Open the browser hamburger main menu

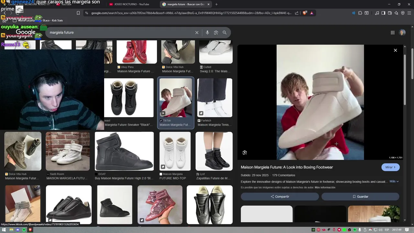coord(409,13)
